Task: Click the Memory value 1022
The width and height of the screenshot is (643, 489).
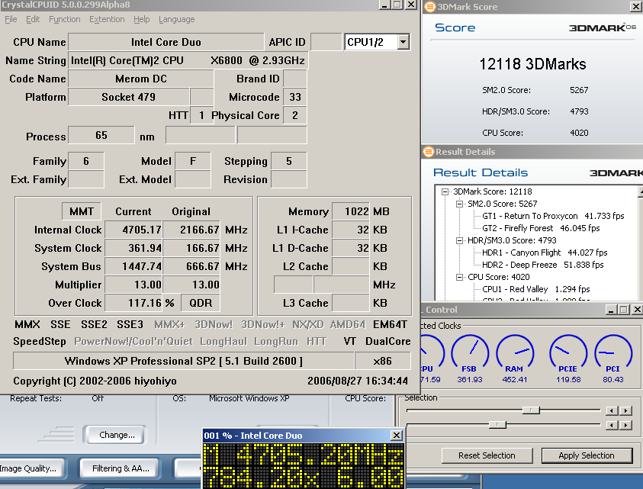Action: [351, 211]
